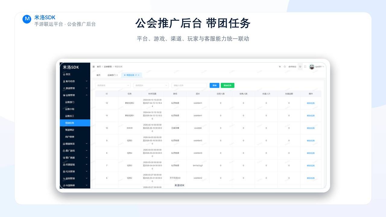The height and width of the screenshot is (217, 386).
Task: Refresh the 带团任务 tab via reload icon
Action: click(x=136, y=75)
